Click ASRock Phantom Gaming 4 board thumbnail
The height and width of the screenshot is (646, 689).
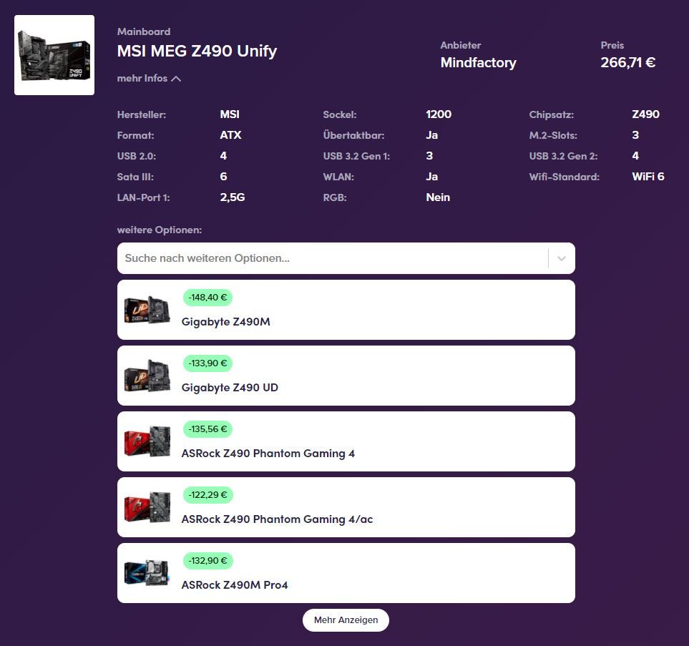pos(147,441)
